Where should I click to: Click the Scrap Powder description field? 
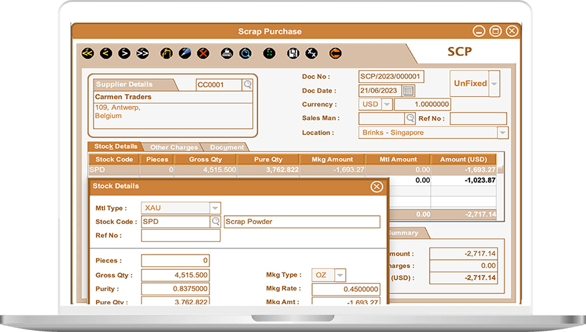tap(302, 222)
